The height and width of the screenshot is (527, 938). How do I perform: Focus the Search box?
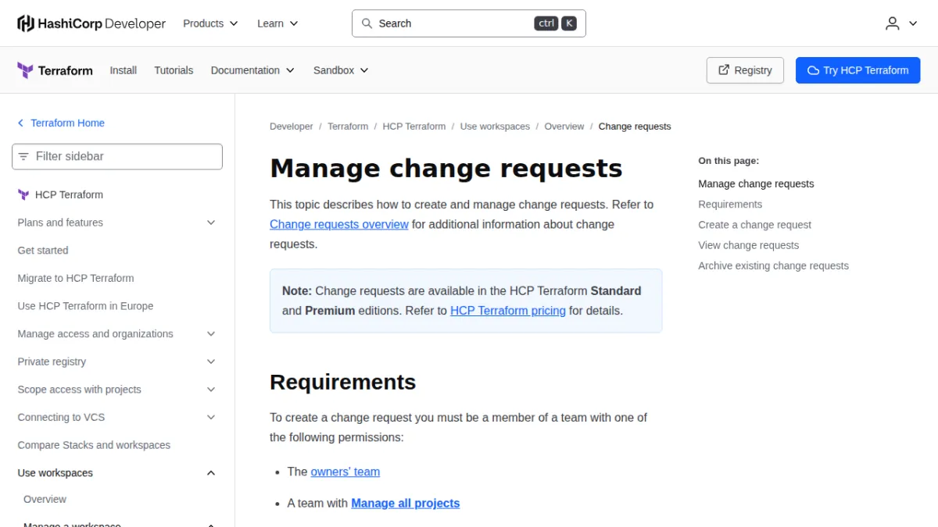click(x=469, y=23)
